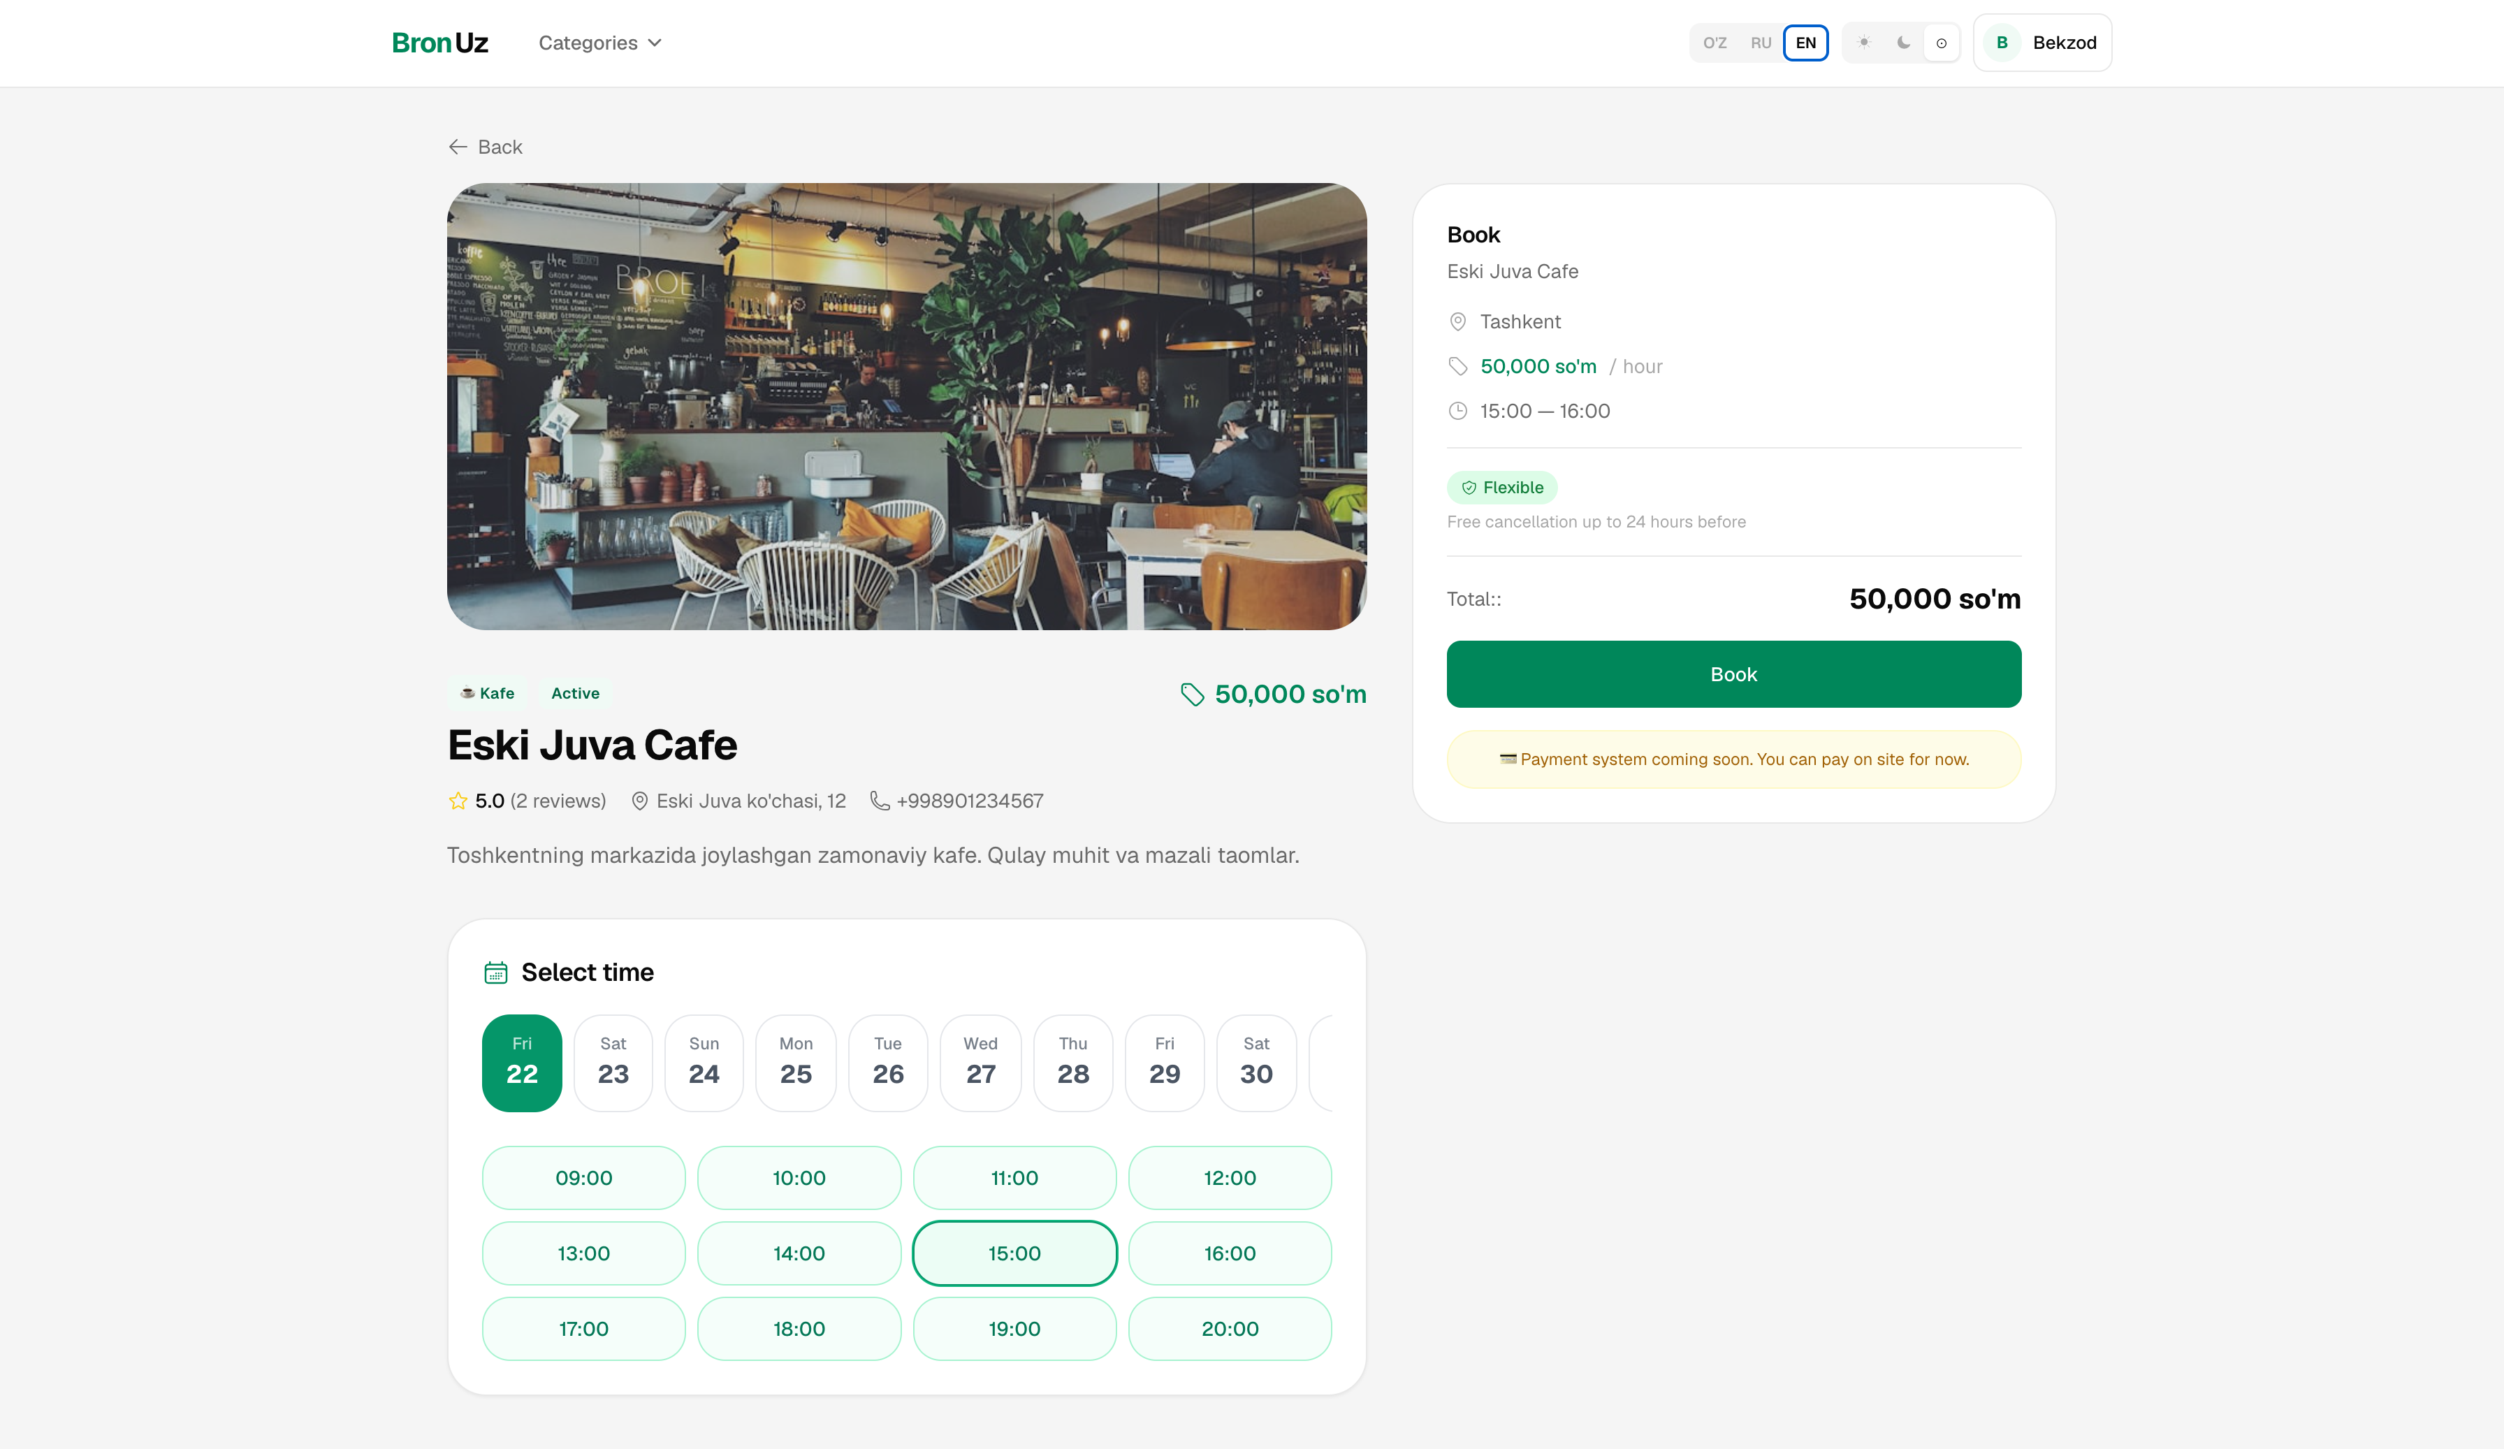Click Eski Juva ko'chasi, 12 address
The width and height of the screenshot is (2504, 1449).
pos(751,801)
